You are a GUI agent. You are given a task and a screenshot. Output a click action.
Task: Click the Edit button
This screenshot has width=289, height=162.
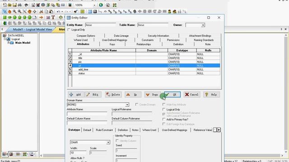[93, 94]
